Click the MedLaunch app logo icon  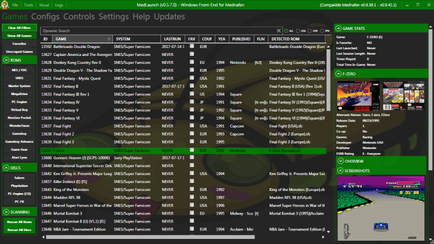(x=5, y=5)
